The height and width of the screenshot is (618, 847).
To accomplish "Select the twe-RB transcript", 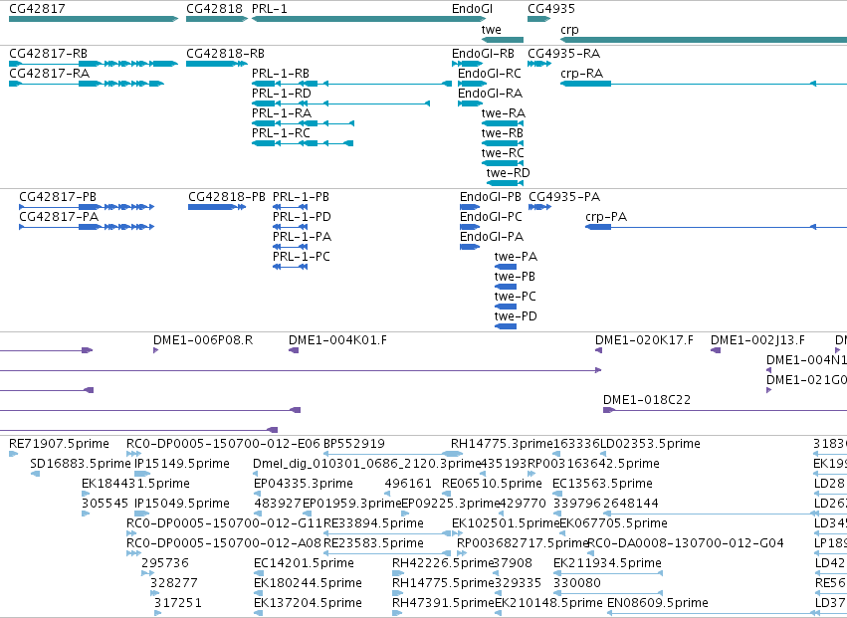I will click(503, 143).
